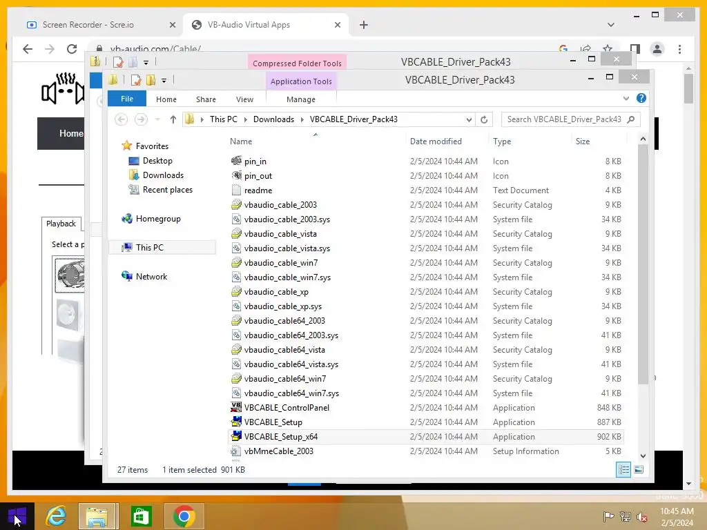Viewport: 707px width, 530px height.
Task: Select Recent places in navigation pane
Action: pyautogui.click(x=167, y=190)
